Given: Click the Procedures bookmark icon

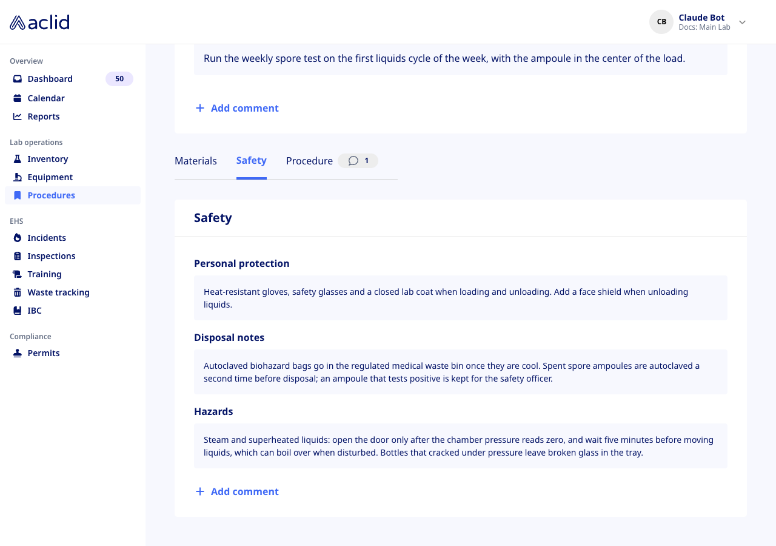Looking at the screenshot, I should point(18,195).
